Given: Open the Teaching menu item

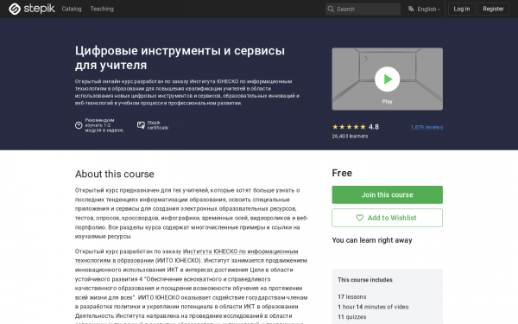Looking at the screenshot, I should tap(102, 9).
